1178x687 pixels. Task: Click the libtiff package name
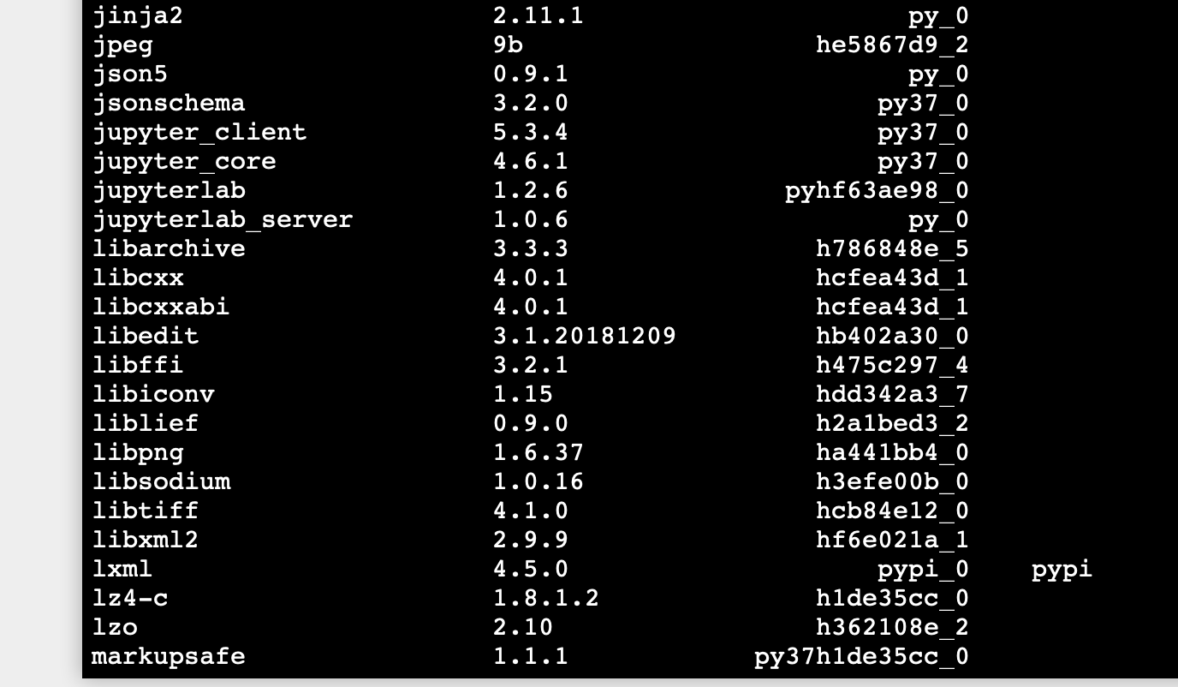[x=145, y=511]
